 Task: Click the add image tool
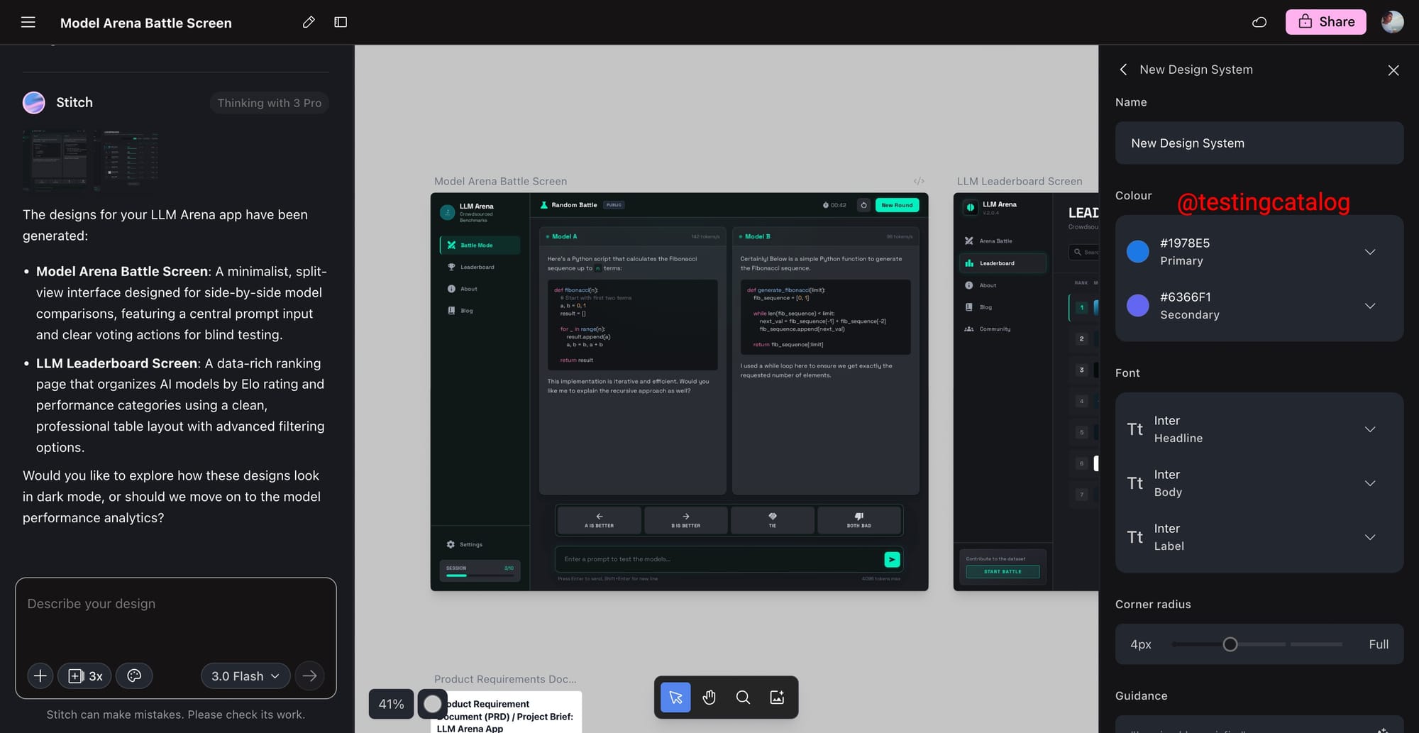(x=777, y=698)
